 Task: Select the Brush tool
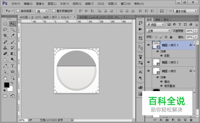click(13, 42)
